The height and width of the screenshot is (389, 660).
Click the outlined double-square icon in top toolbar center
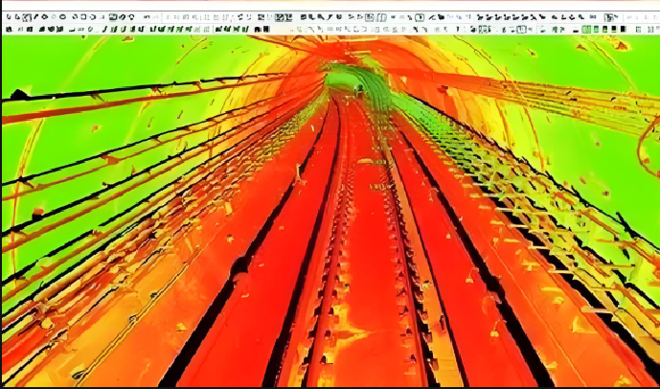point(280,17)
